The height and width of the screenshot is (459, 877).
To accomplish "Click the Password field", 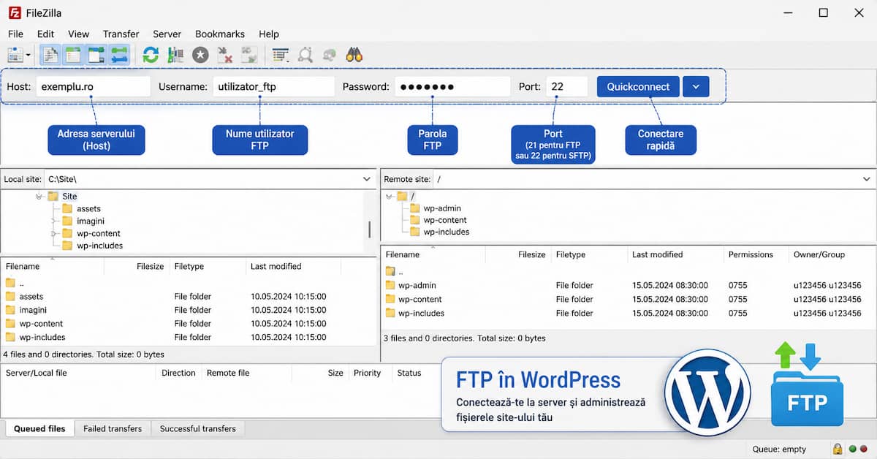I will (452, 86).
